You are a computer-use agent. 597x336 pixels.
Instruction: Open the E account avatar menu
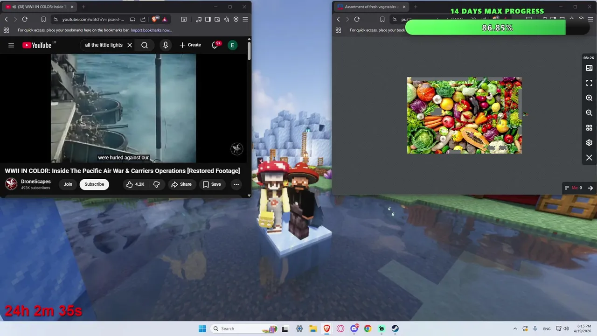coord(232,45)
